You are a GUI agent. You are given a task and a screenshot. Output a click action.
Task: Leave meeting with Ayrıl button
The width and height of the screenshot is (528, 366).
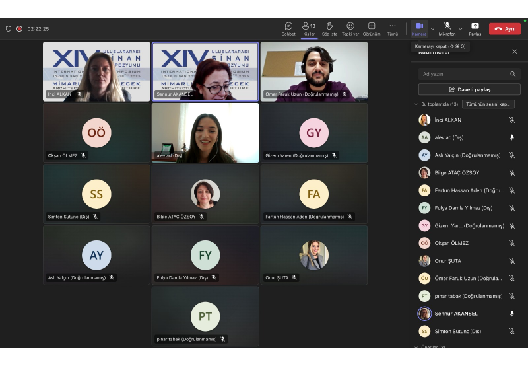[x=505, y=29]
